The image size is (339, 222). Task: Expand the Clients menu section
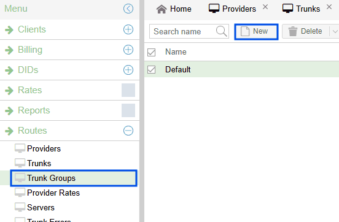pyautogui.click(x=128, y=29)
